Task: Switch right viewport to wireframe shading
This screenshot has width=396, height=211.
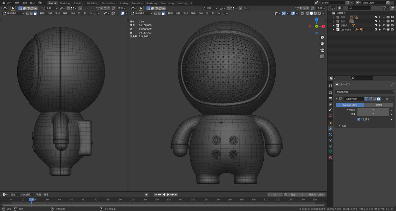Action: [x=307, y=13]
